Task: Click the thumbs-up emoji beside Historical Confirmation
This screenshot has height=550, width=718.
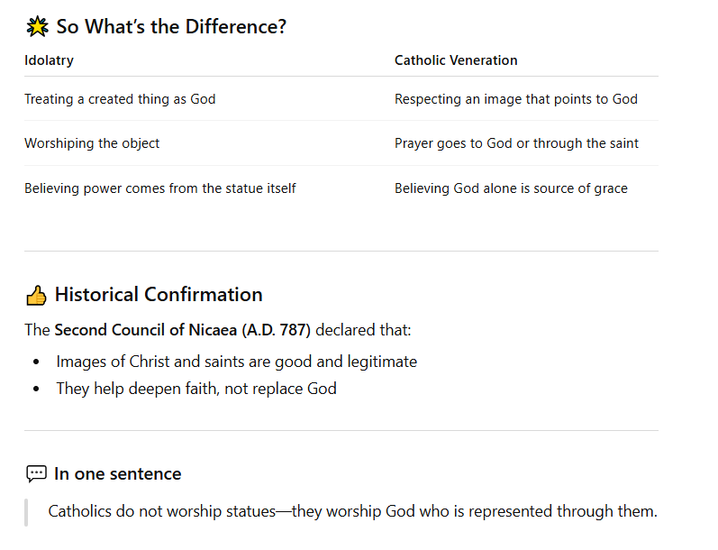Action: [36, 295]
